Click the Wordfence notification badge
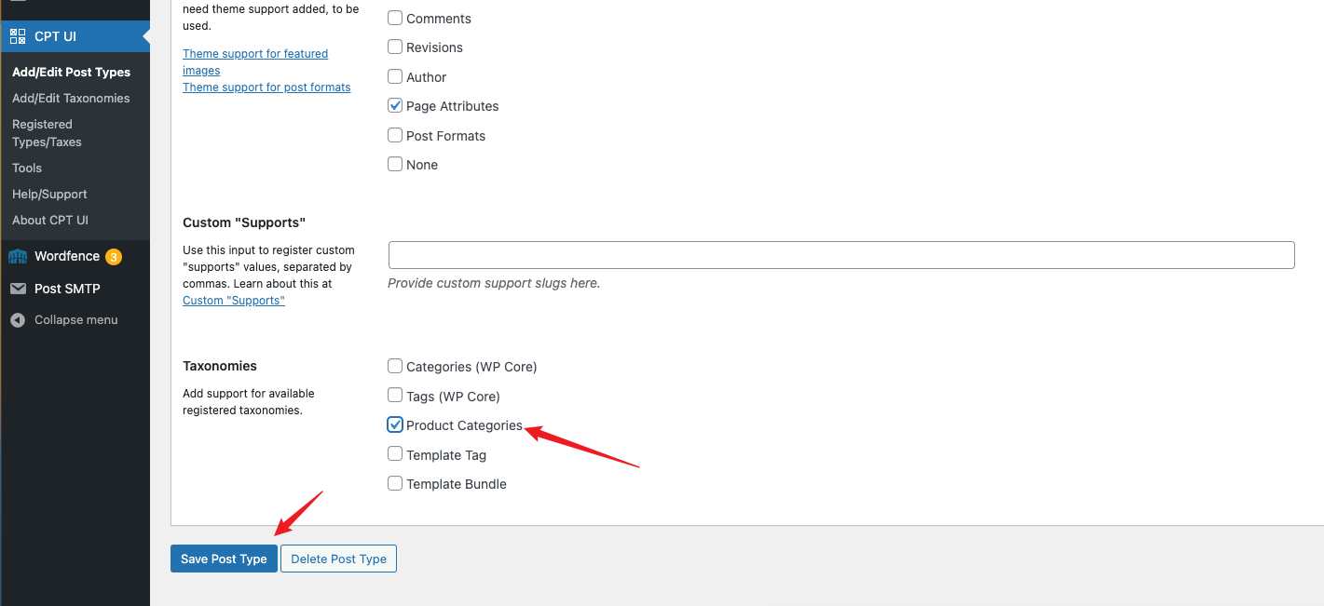 coord(114,257)
